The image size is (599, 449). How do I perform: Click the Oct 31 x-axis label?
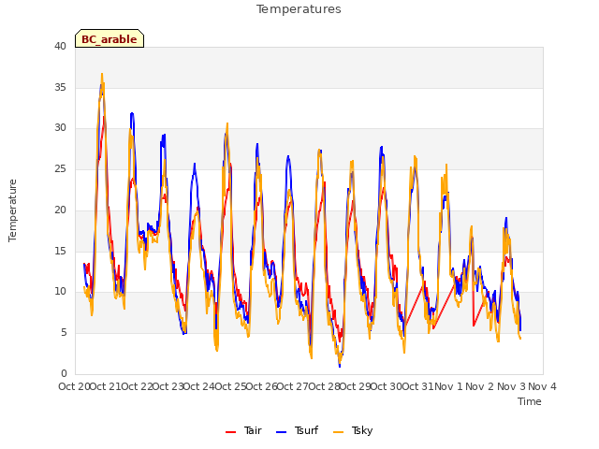pos(418,386)
